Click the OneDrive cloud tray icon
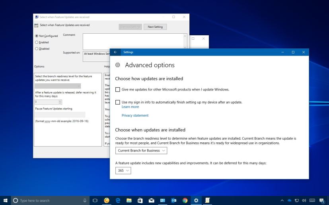This screenshot has height=205, width=329. click(290, 200)
